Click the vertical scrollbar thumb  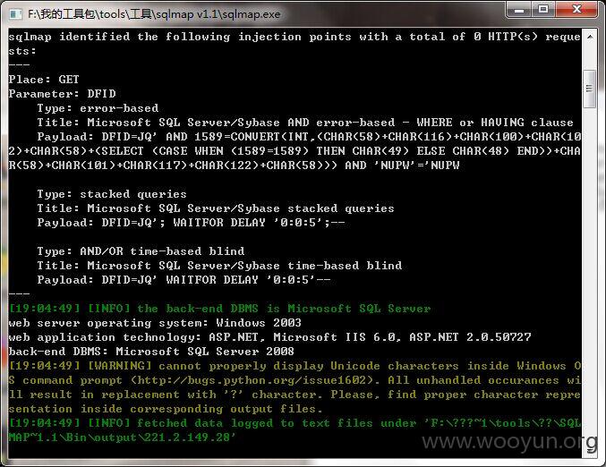(590, 89)
